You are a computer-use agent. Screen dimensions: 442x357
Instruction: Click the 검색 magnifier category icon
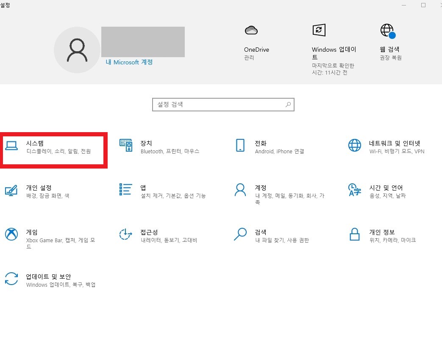[x=240, y=234]
